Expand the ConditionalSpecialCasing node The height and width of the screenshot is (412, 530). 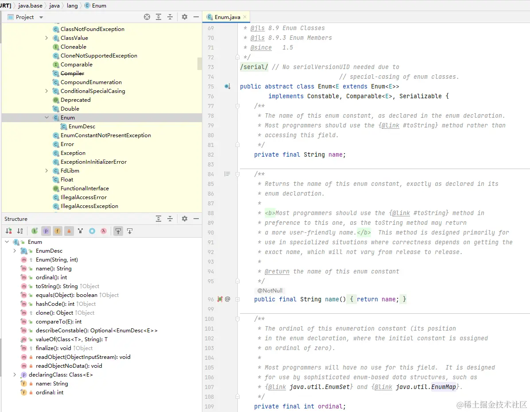(46, 91)
